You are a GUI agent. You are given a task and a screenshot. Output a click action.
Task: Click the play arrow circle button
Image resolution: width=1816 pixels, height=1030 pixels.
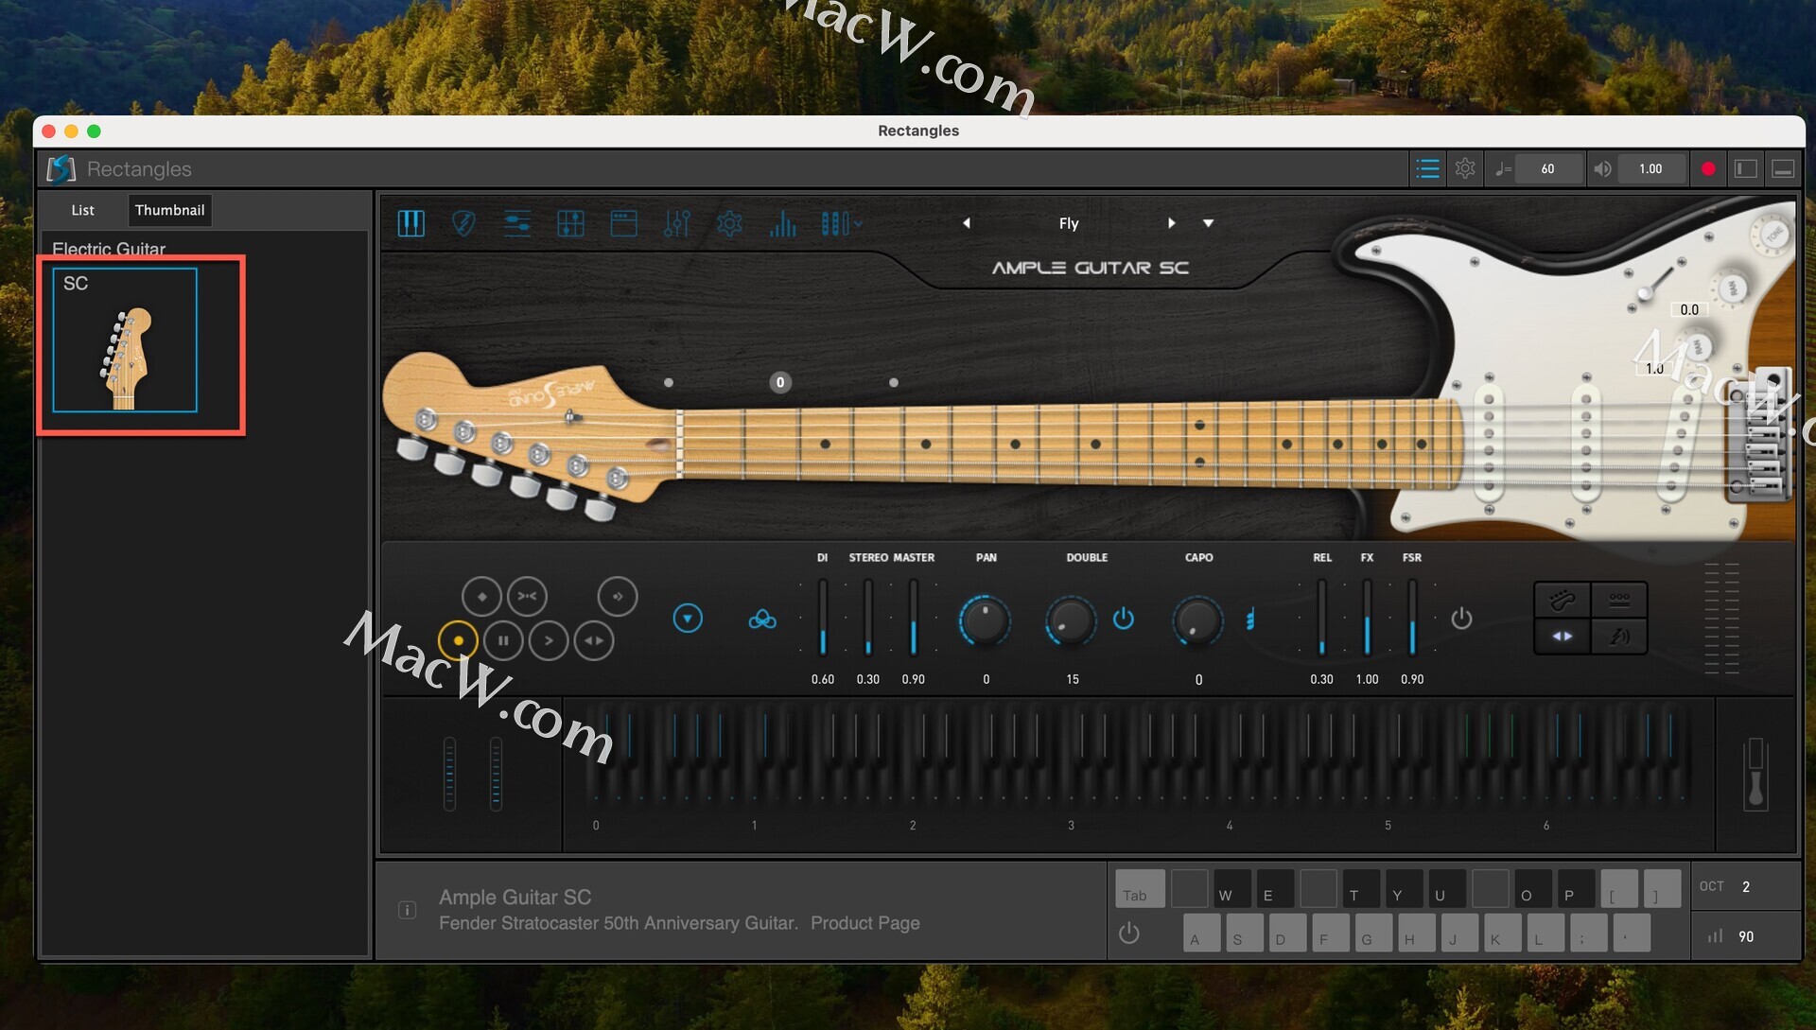tap(549, 641)
